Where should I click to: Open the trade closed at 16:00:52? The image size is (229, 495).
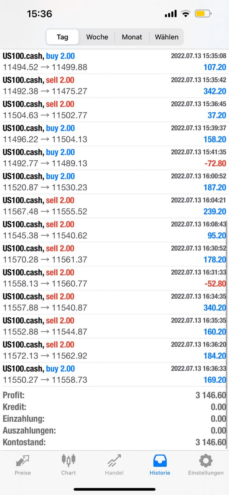click(x=114, y=182)
